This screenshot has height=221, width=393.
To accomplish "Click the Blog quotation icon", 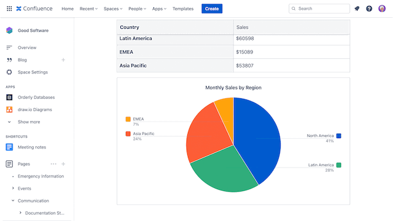I will 9,60.
